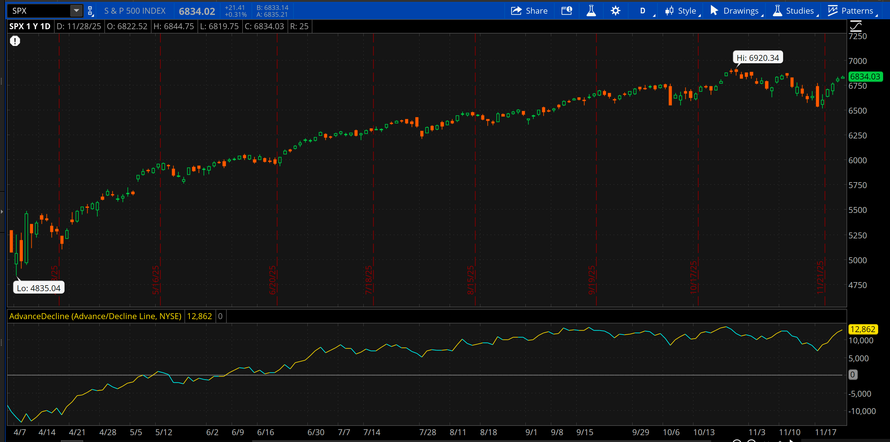890x442 pixels.
Task: Click the Hi: 6920.34 price bubble
Action: coord(758,57)
